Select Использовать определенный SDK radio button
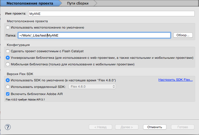Viewport: 199px width, 135px height. pos(8,86)
